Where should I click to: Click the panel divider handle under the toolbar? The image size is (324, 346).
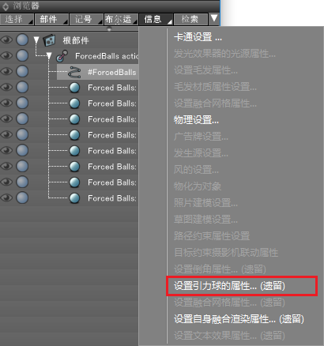point(109,29)
